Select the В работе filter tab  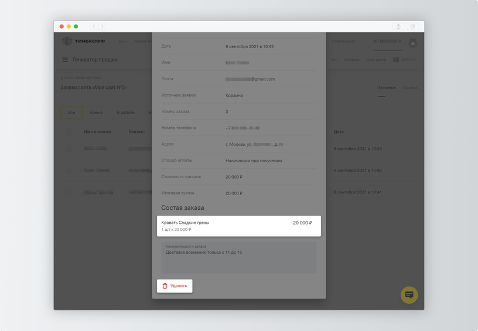pos(125,112)
